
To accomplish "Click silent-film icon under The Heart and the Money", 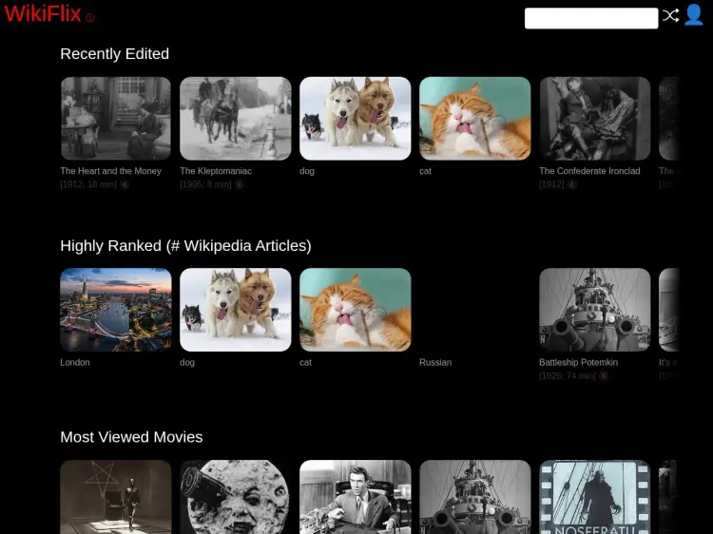I will (x=125, y=184).
